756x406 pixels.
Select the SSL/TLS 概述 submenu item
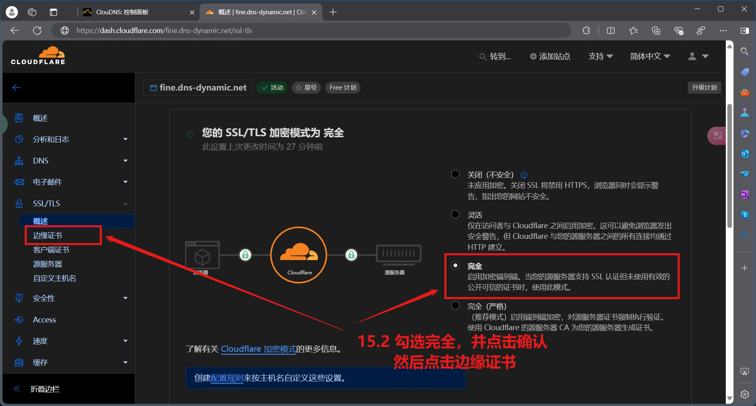[40, 221]
